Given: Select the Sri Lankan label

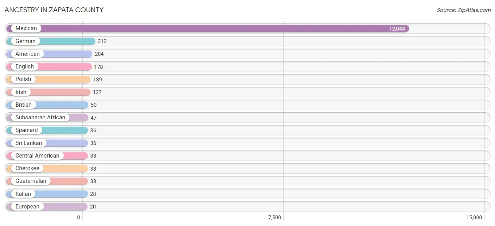Looking at the screenshot, I should [x=29, y=143].
